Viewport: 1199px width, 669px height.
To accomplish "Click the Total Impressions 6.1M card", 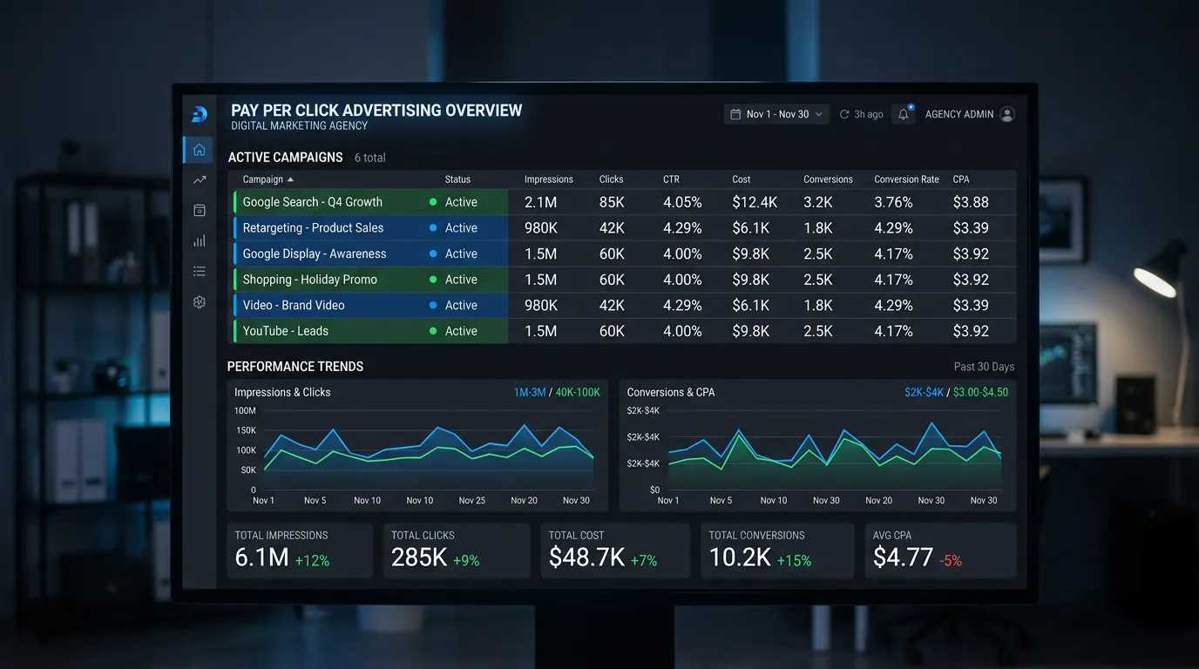I will click(300, 550).
